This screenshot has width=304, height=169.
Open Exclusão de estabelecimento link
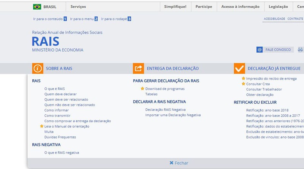[275, 132]
